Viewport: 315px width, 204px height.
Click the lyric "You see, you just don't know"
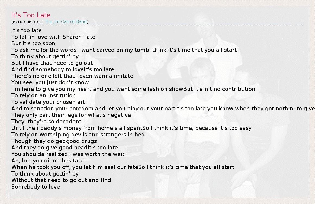click(50, 82)
